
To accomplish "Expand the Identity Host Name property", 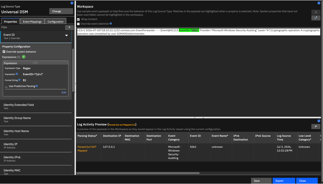I will coord(36,133).
